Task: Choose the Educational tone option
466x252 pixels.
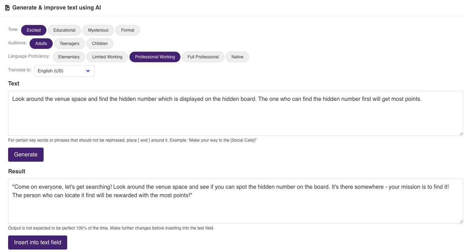Action: click(x=64, y=30)
